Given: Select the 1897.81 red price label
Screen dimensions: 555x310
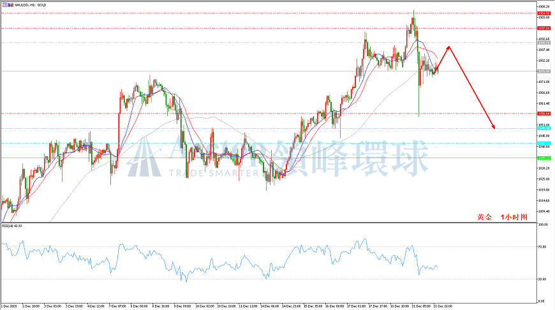Looking at the screenshot, I should [x=544, y=28].
